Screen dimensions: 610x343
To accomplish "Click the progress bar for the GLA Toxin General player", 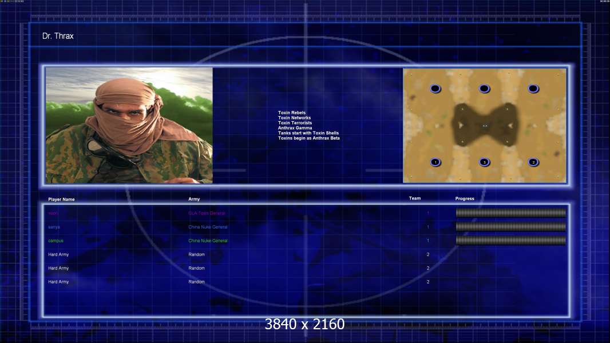I will (x=511, y=213).
